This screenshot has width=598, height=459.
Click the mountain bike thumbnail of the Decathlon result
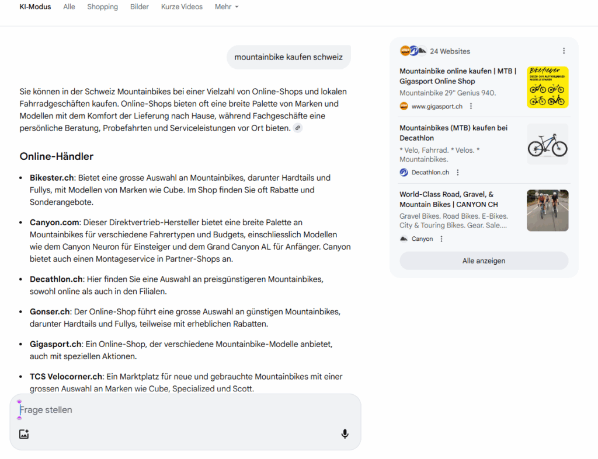pos(547,144)
